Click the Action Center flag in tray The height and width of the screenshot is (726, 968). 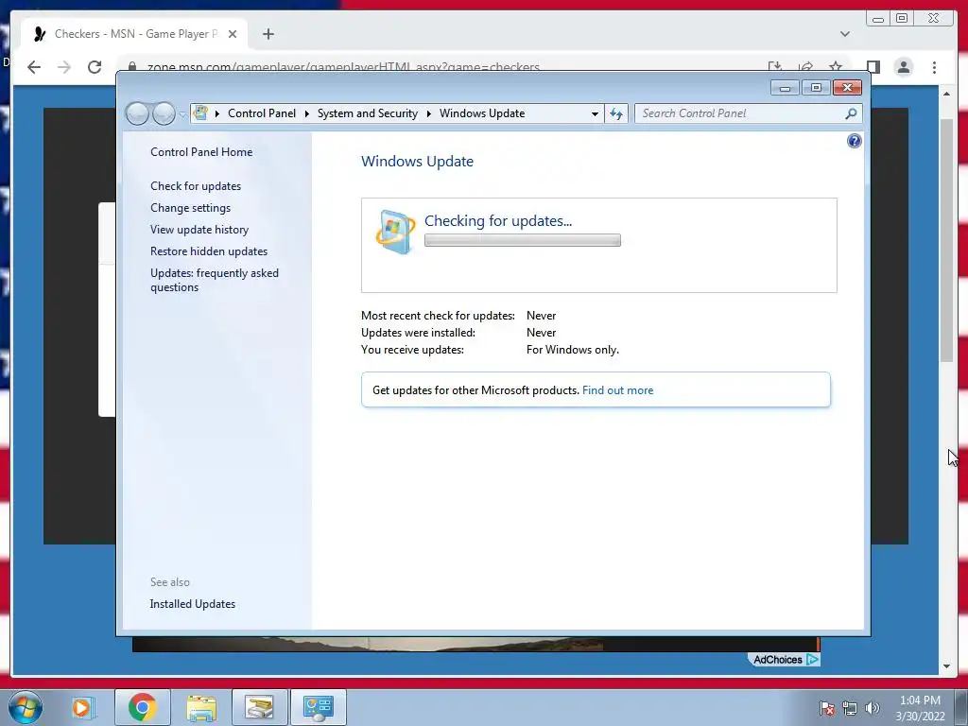coord(826,708)
